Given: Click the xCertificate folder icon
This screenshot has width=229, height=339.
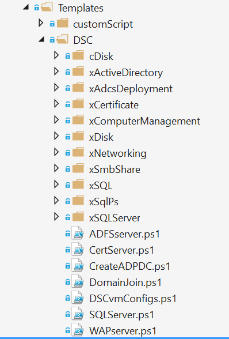Looking at the screenshot, I should [78, 104].
